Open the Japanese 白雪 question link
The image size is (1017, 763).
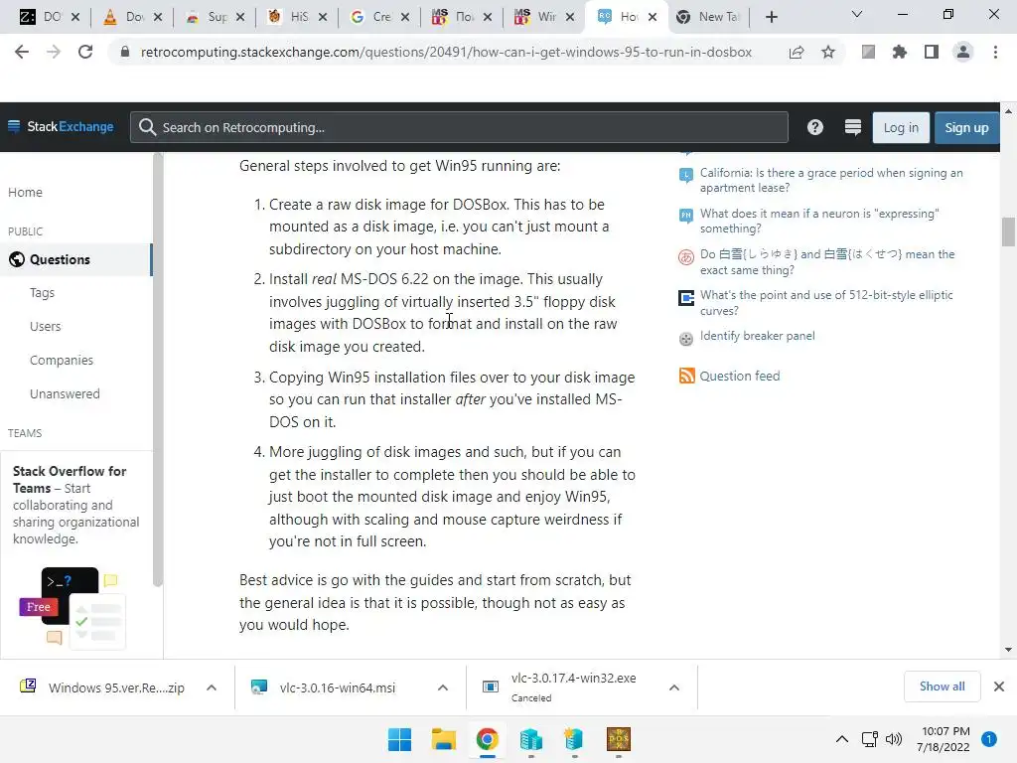[x=827, y=261]
